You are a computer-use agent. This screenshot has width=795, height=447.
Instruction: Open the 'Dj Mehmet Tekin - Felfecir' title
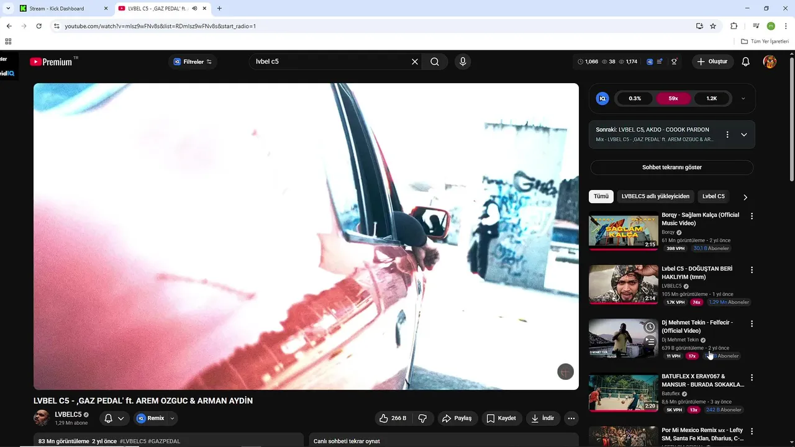(x=697, y=327)
